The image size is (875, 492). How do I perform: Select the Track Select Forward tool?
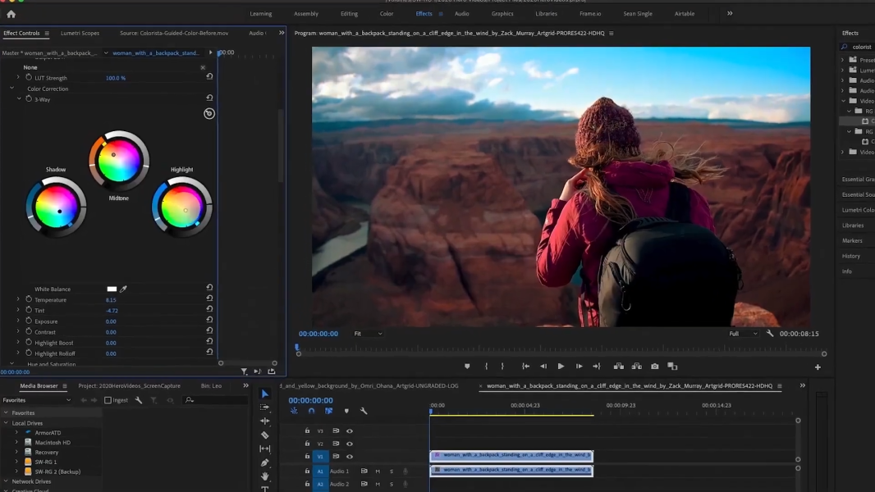tap(265, 408)
